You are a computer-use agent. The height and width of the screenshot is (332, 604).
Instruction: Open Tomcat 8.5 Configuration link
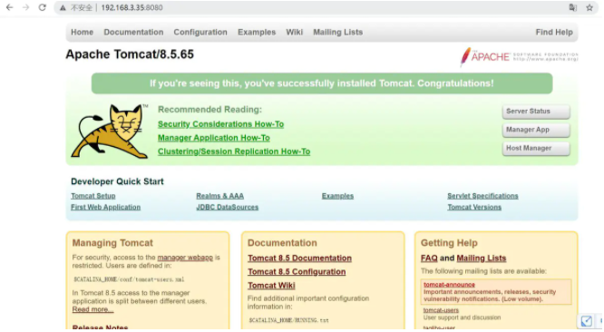[297, 272]
